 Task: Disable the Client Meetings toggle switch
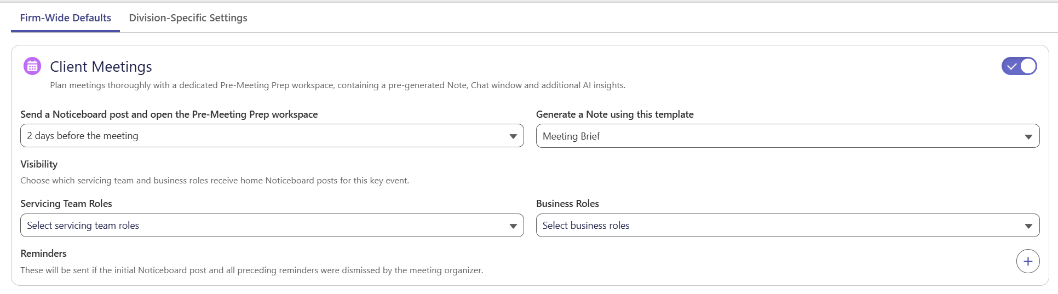[x=1019, y=66]
